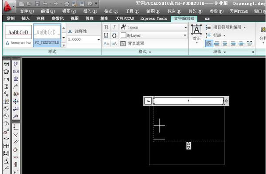Screen dimensions: 266x174
Task: Select the center mark target tool
Action: (16, 101)
